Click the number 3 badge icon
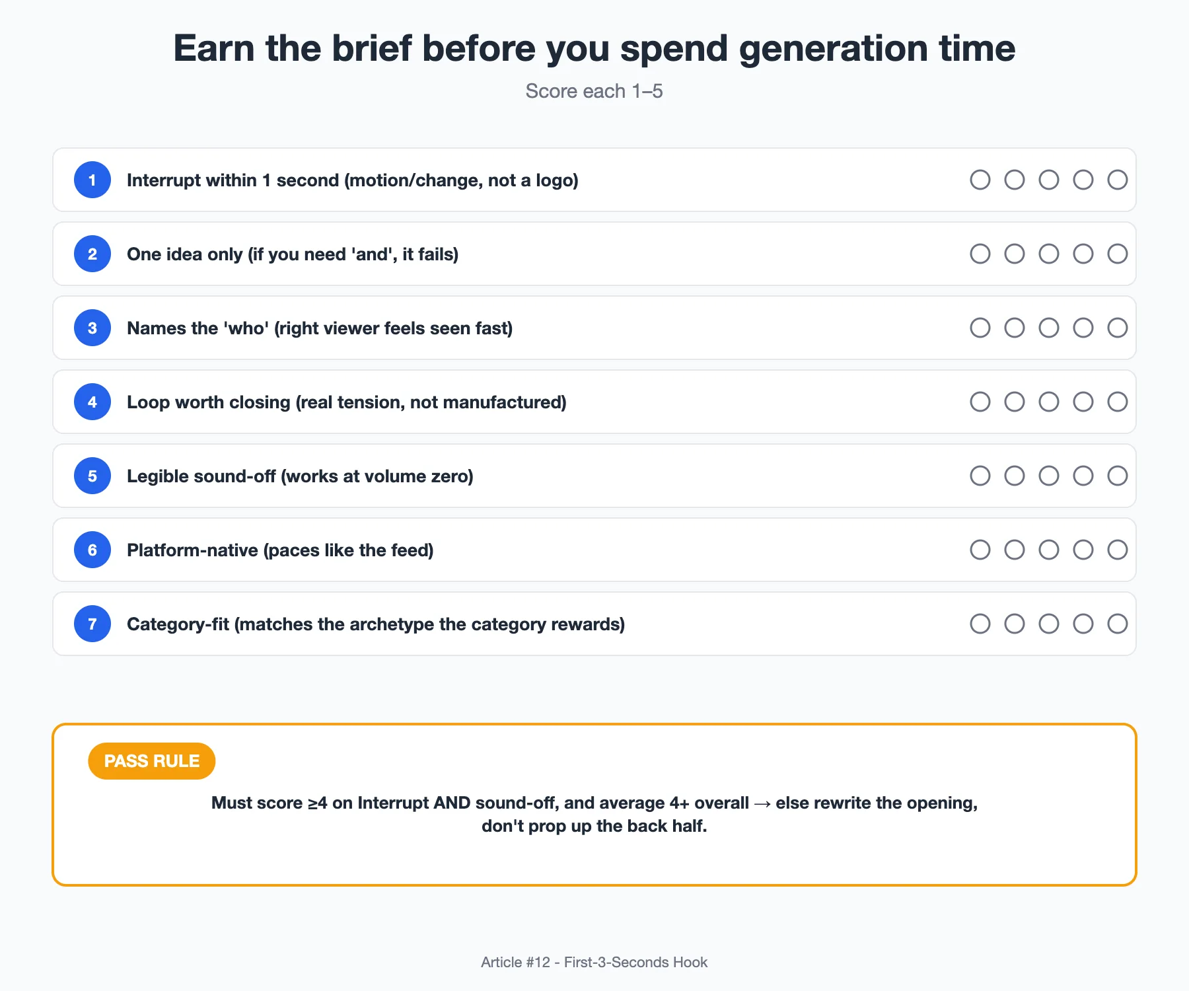 point(92,328)
